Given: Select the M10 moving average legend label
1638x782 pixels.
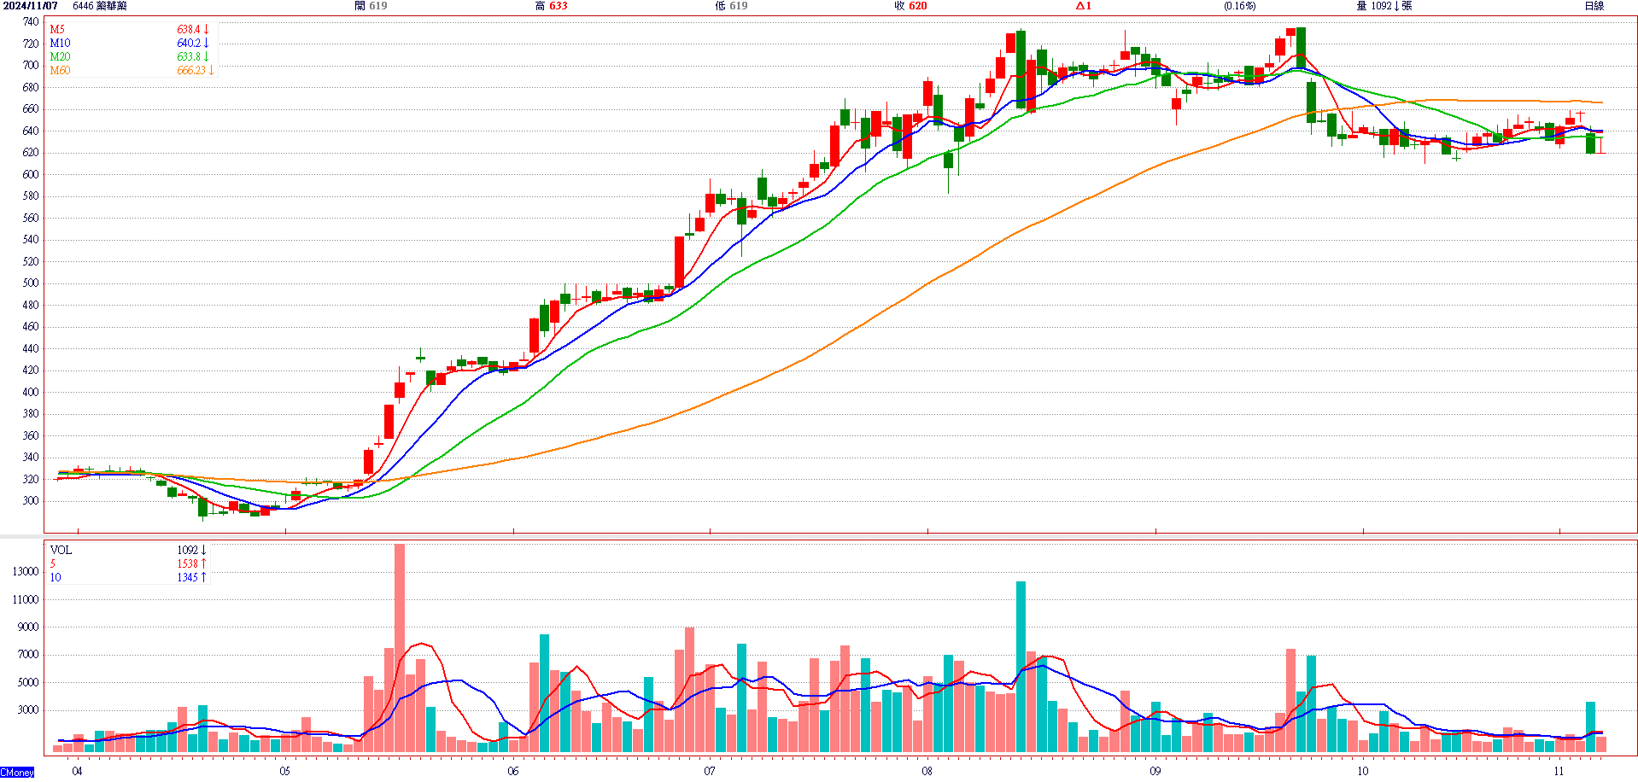Looking at the screenshot, I should point(60,43).
